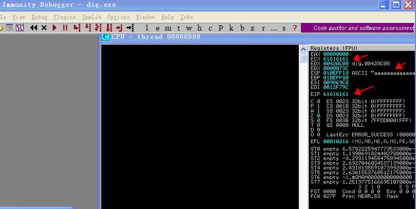The width and height of the screenshot is (416, 209).
Task: Click the PyCommands grid icon in toolbar
Action: click(20, 27)
